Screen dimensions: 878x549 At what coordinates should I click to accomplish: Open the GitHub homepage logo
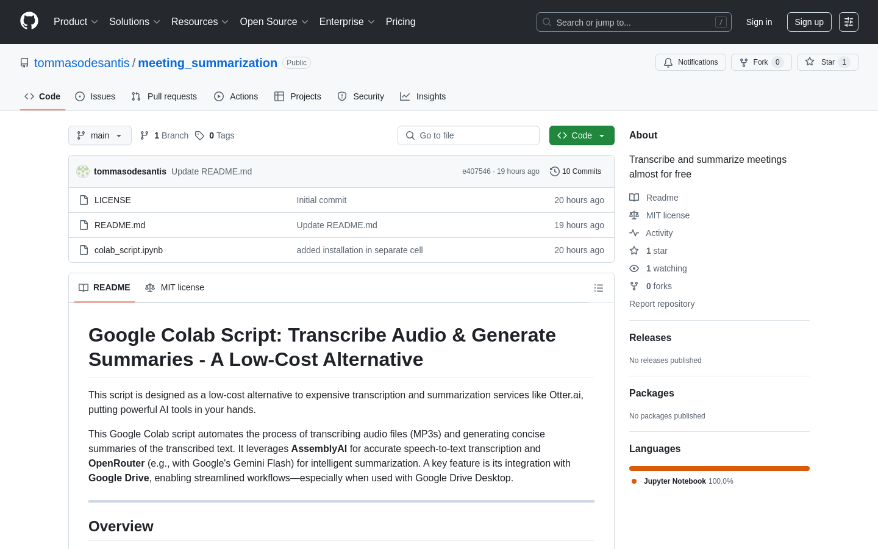pyautogui.click(x=29, y=21)
